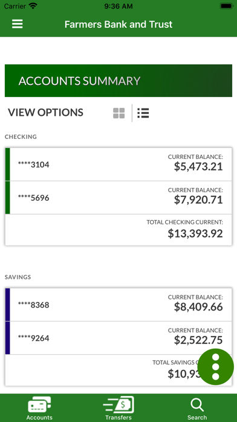Tap the battery indicator icon

pyautogui.click(x=226, y=6)
